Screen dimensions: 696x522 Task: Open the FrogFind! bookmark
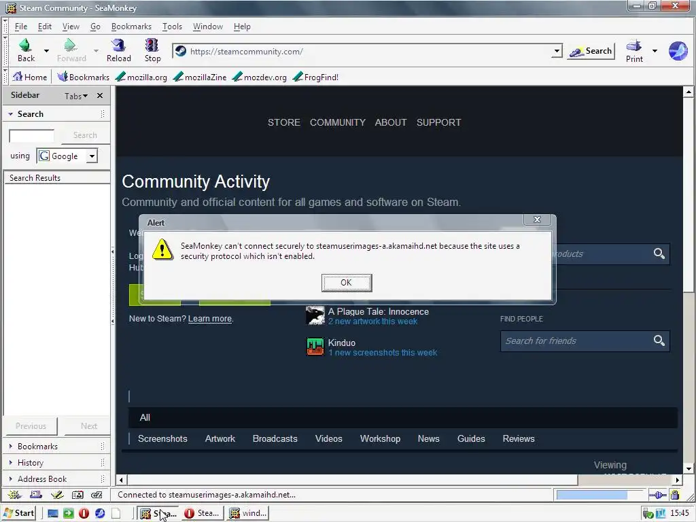point(315,77)
